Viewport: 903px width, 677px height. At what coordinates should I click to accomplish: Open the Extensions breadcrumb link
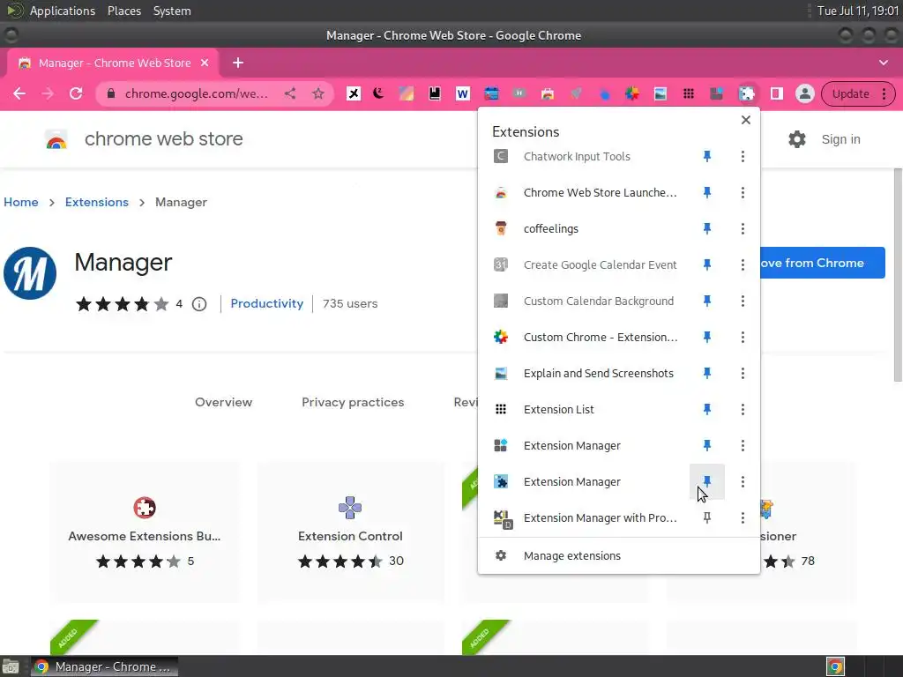tap(97, 202)
